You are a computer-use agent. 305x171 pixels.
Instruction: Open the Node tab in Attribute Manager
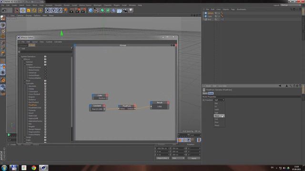(211, 93)
